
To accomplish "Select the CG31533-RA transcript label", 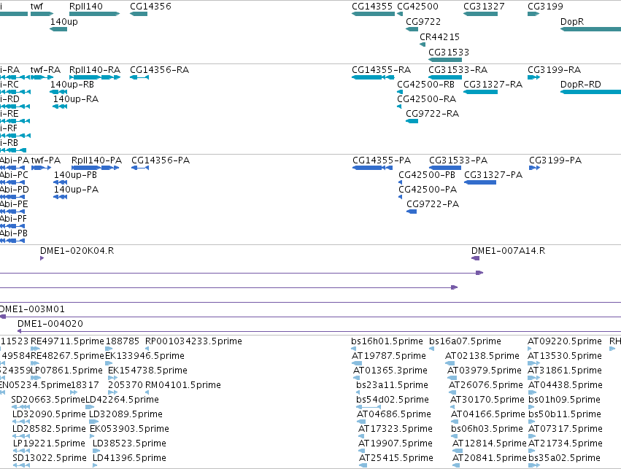I will 458,70.
